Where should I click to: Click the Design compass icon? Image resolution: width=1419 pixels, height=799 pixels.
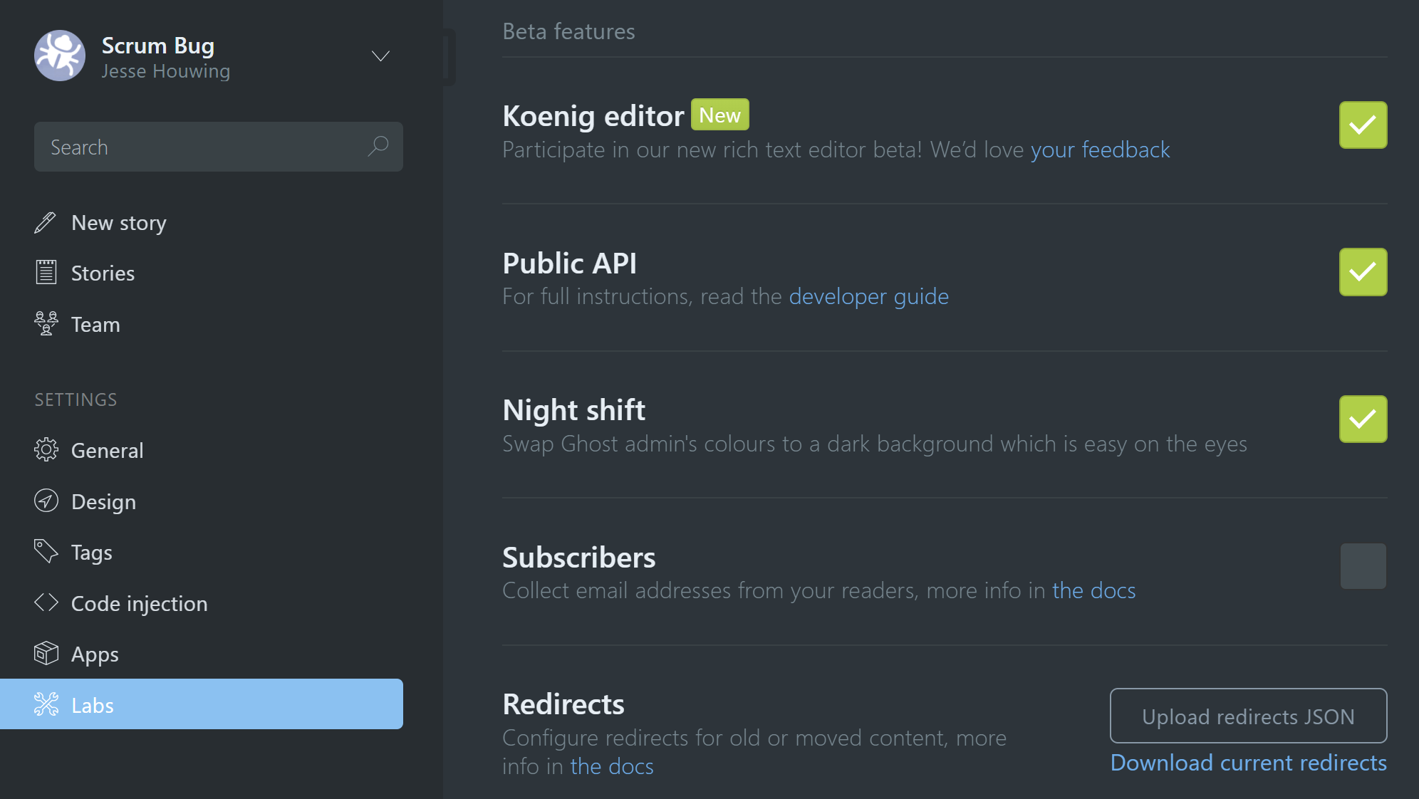point(46,501)
